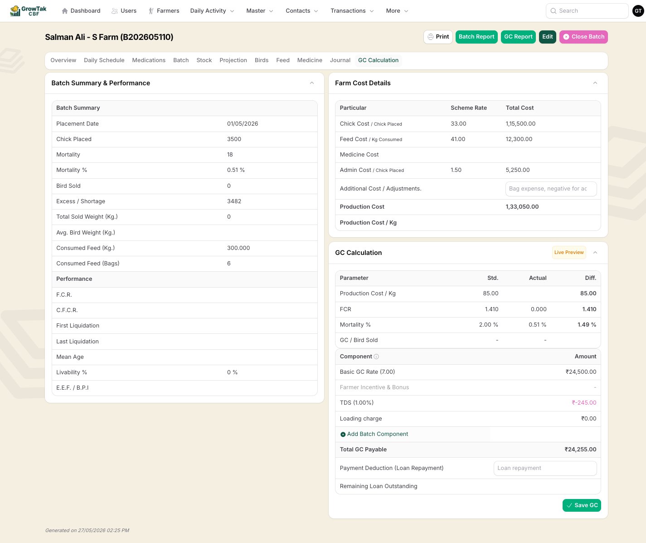The image size is (646, 543).
Task: Open the Medicine tab
Action: (x=310, y=60)
